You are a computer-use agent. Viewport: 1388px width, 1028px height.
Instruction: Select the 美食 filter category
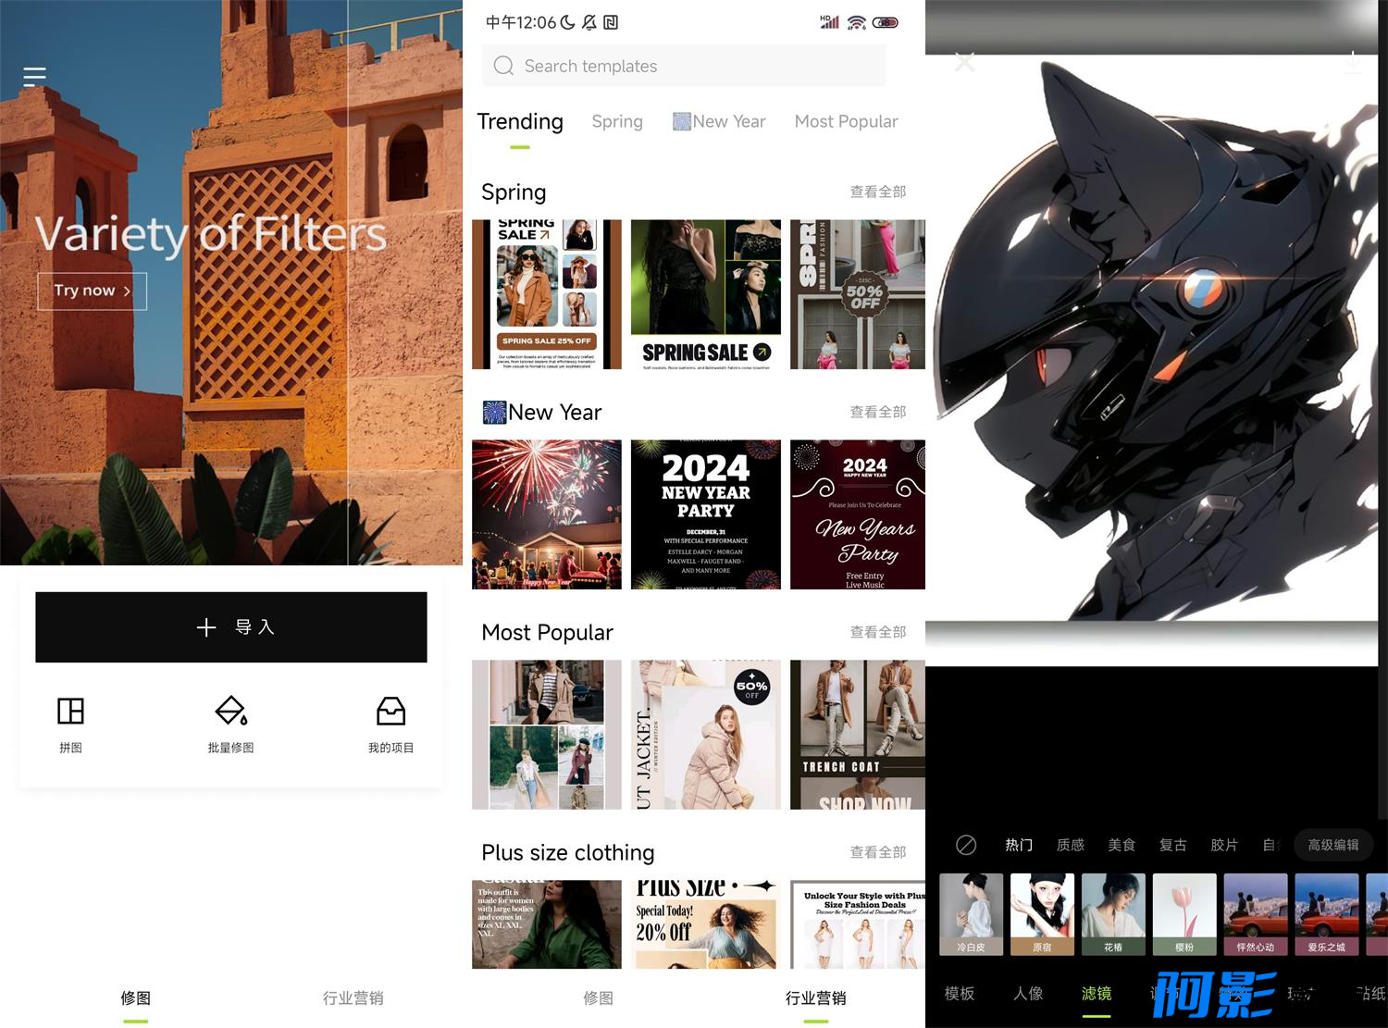point(1122,845)
